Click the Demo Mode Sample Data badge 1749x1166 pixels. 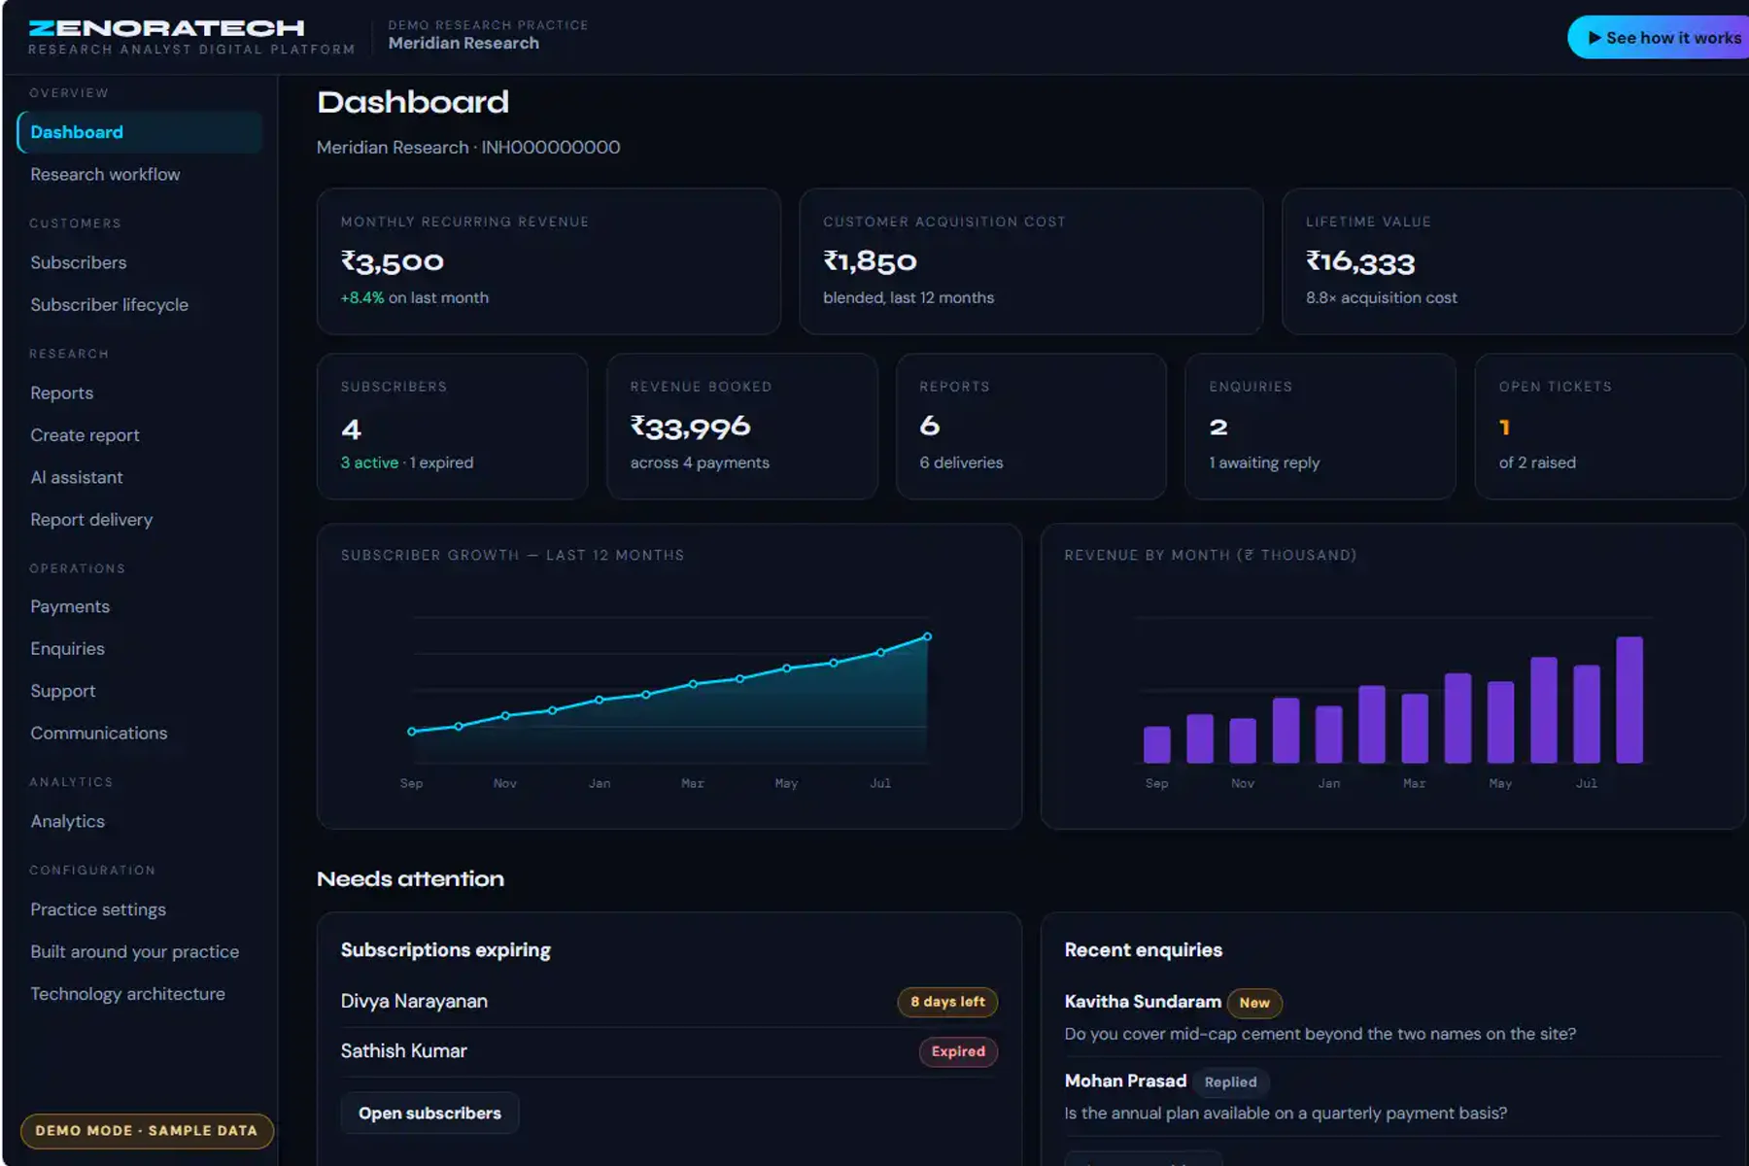point(147,1131)
